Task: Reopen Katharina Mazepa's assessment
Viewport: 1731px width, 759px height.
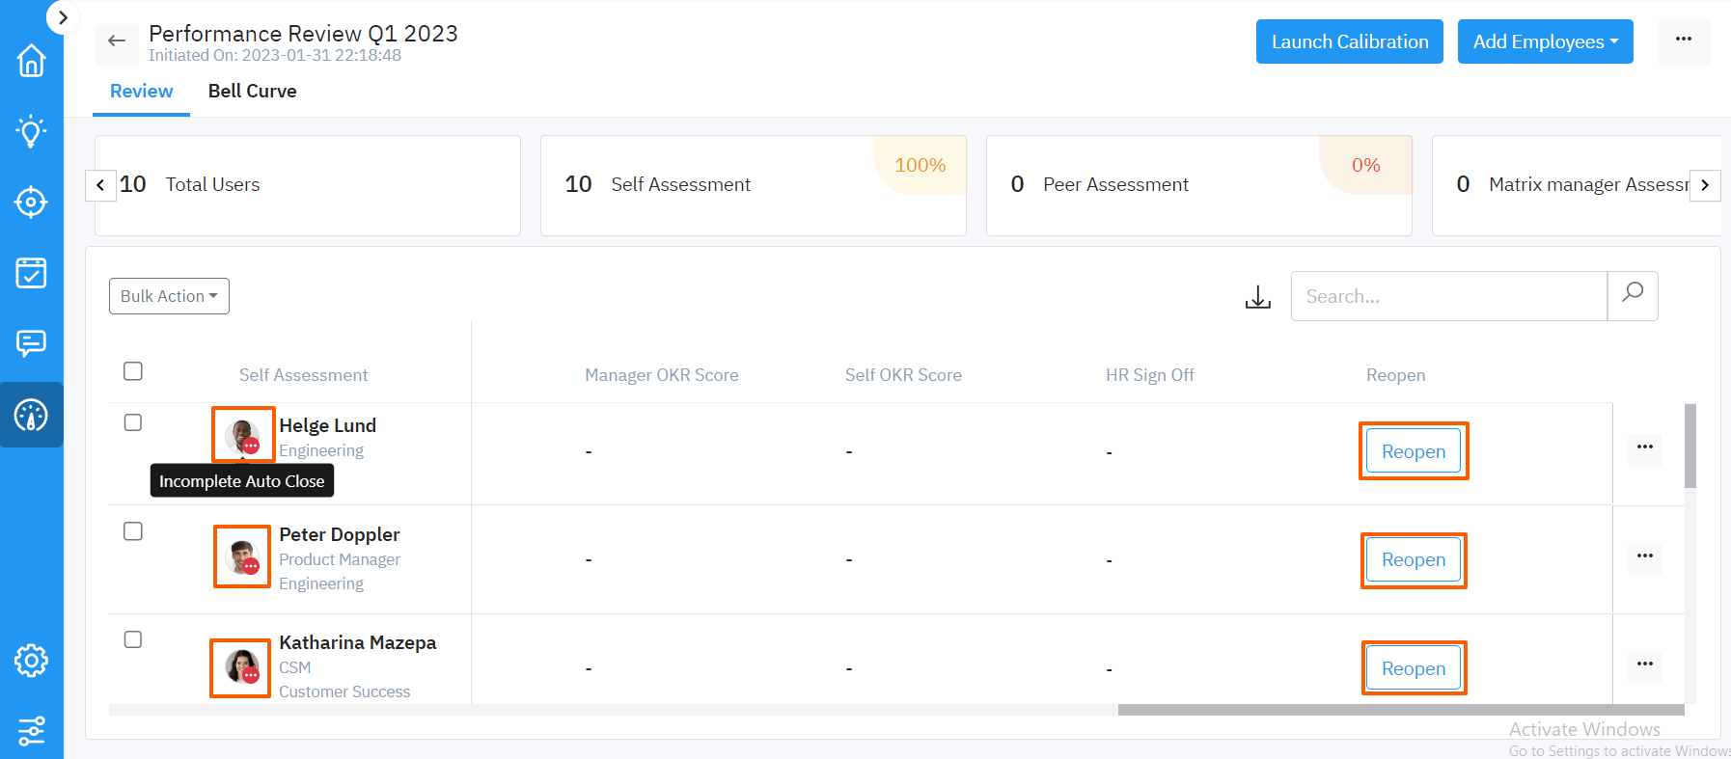Action: (1414, 668)
